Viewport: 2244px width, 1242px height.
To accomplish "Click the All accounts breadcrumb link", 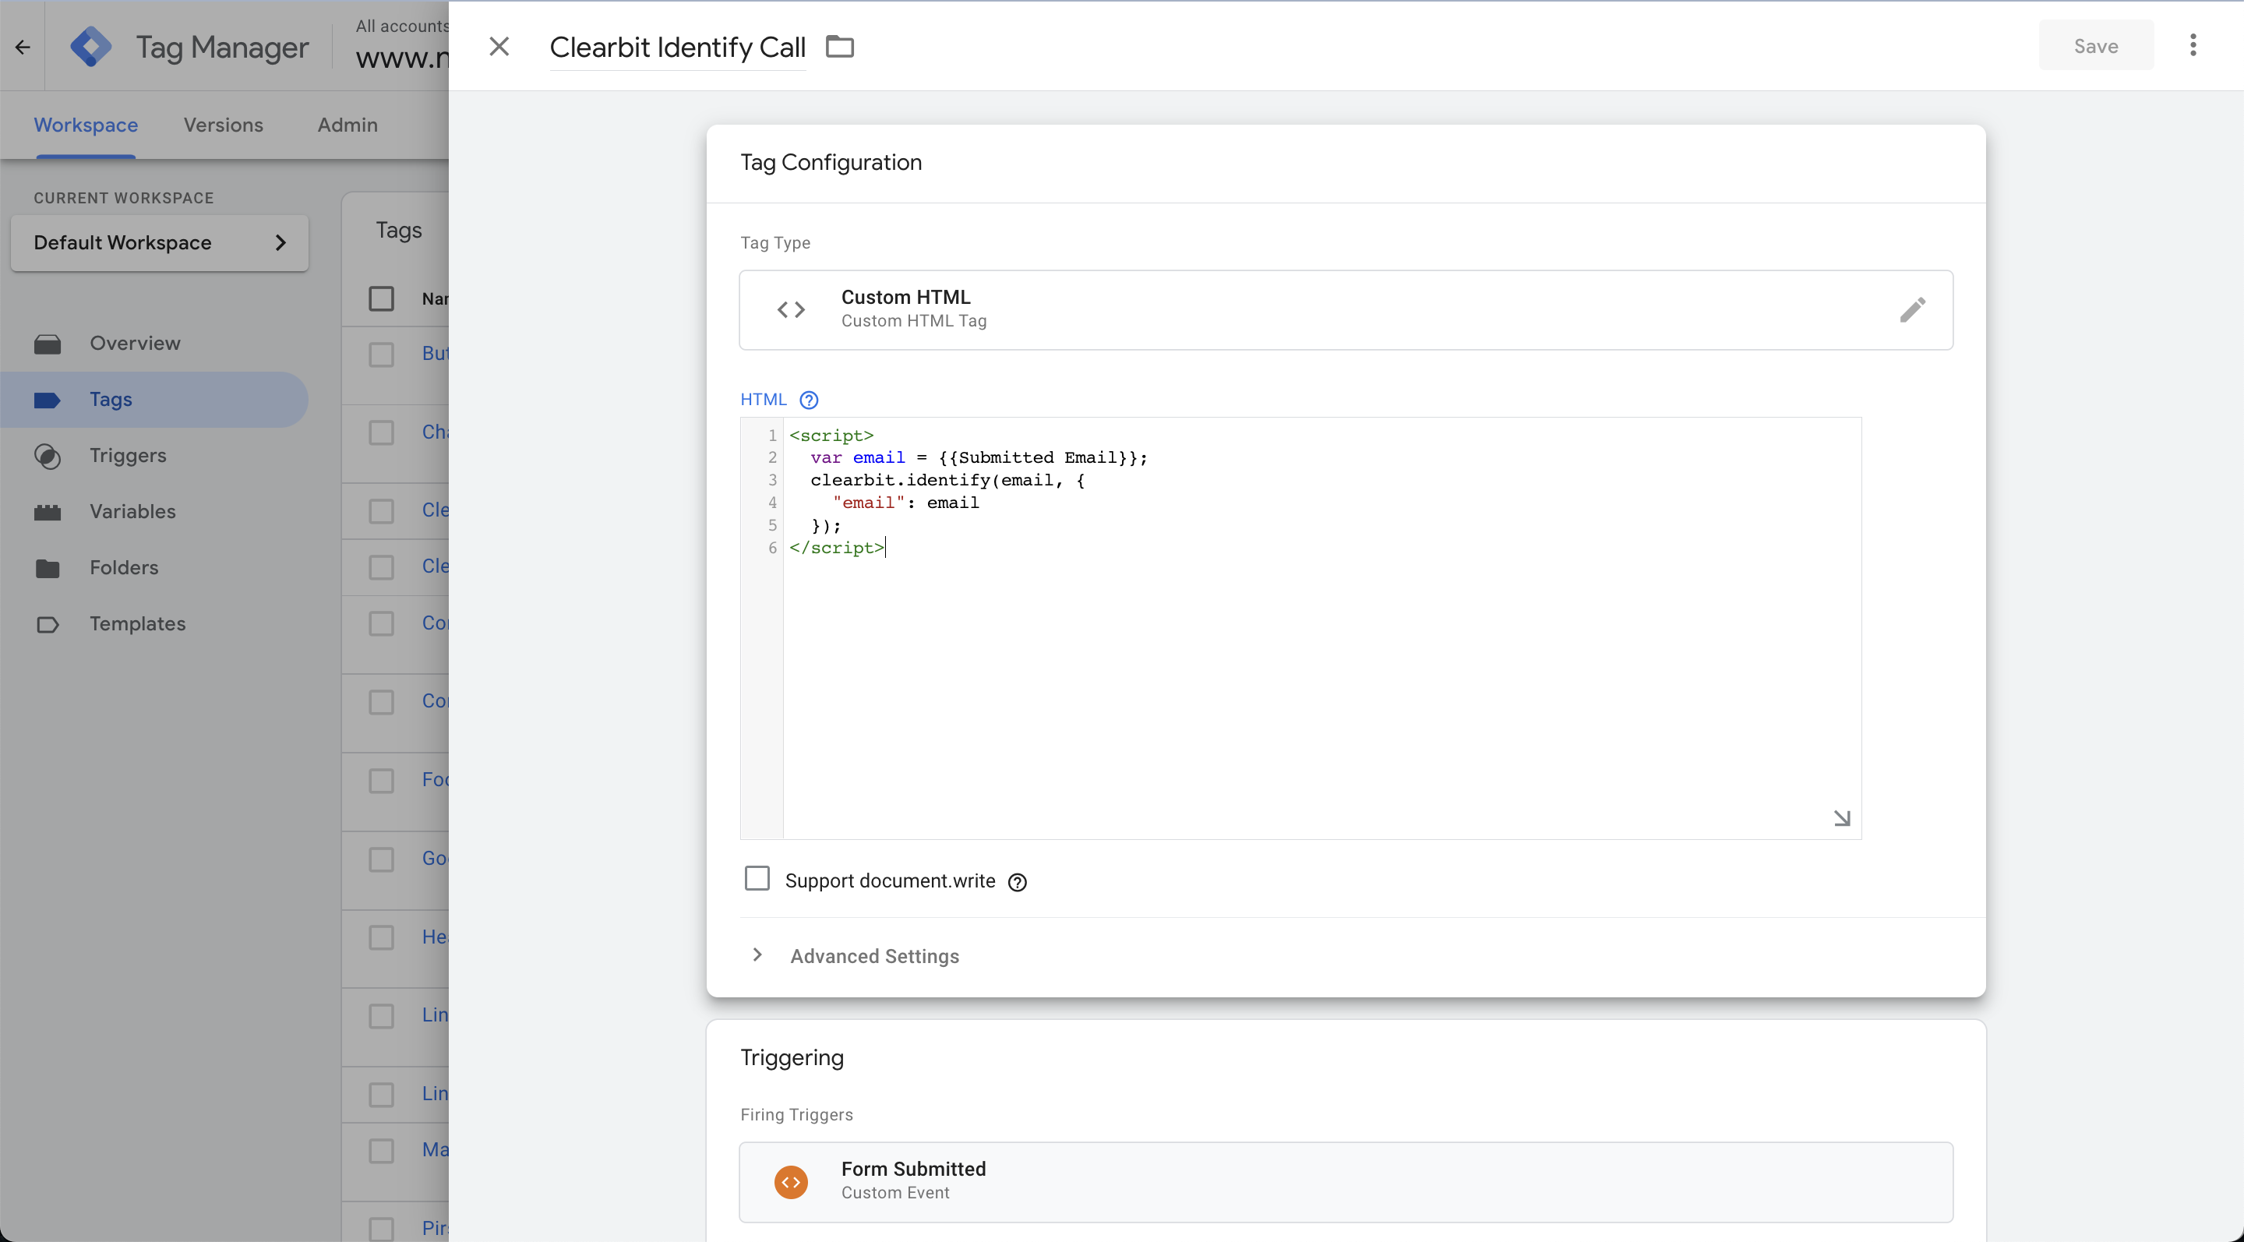I will pos(401,26).
